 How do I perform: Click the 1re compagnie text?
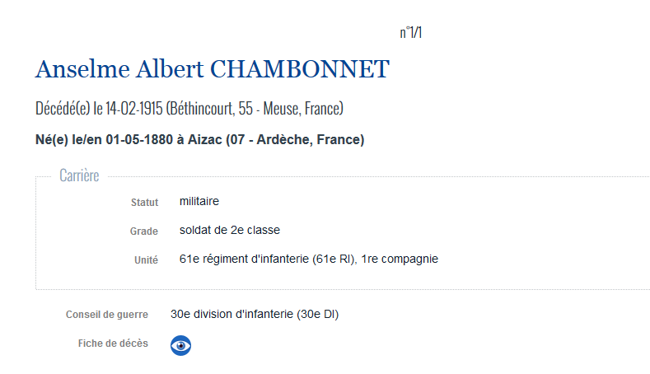[400, 259]
